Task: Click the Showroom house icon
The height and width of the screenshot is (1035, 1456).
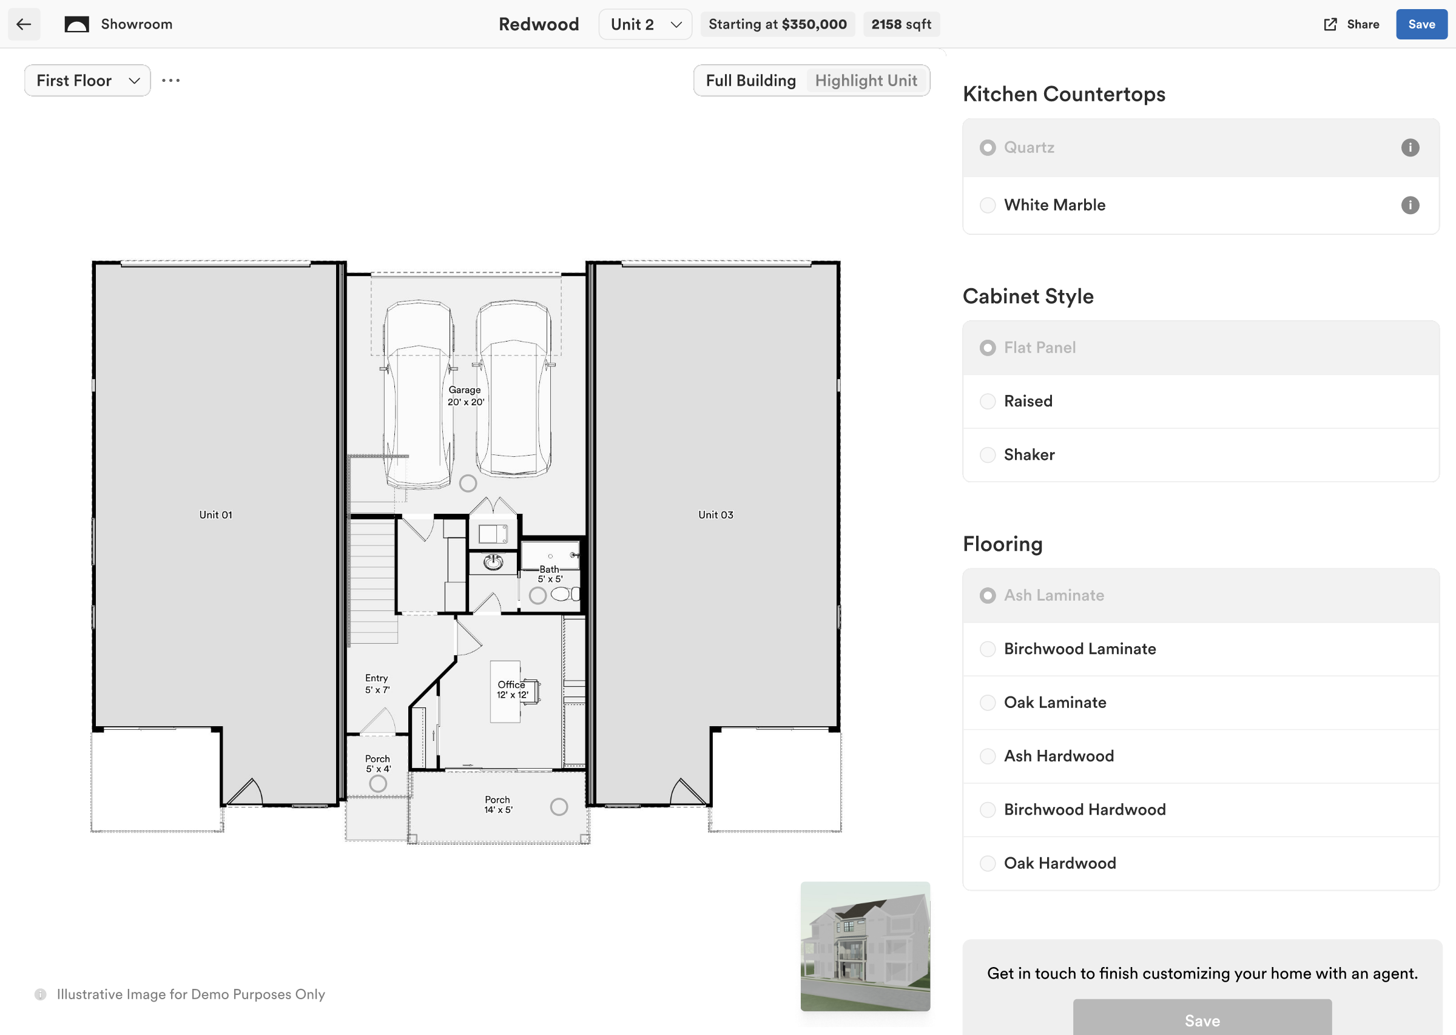Action: [76, 24]
